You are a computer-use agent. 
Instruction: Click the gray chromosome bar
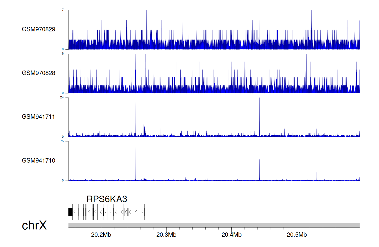click(x=214, y=225)
